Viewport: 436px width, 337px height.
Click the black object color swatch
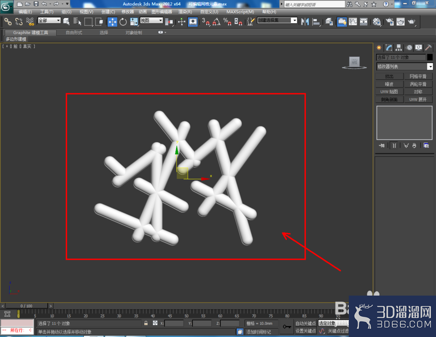point(430,57)
